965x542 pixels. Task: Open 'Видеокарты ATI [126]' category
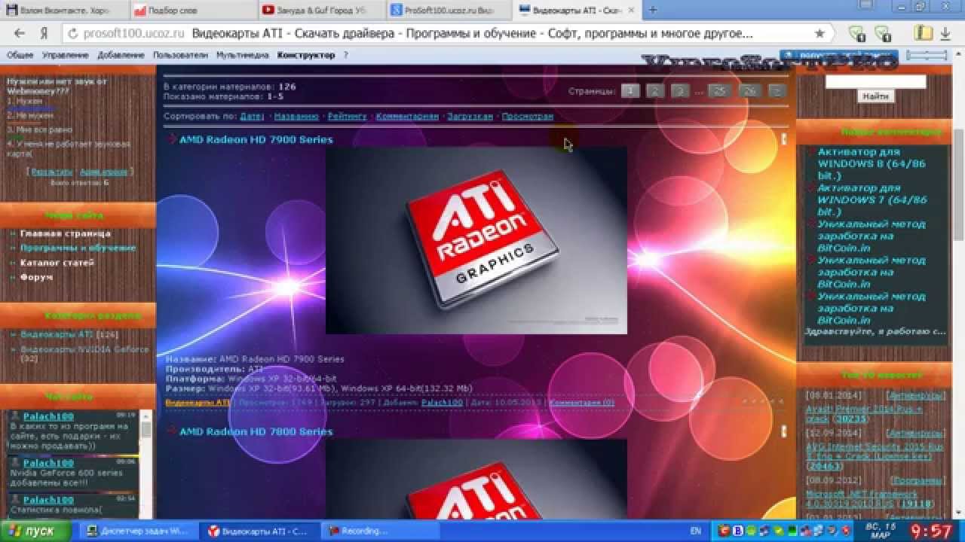coord(69,334)
